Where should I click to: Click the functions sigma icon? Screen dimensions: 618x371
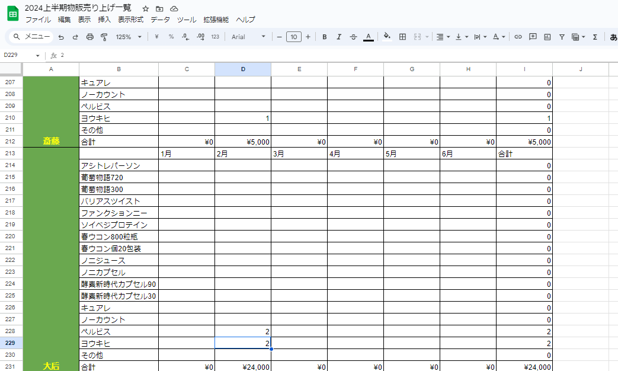[x=595, y=37]
